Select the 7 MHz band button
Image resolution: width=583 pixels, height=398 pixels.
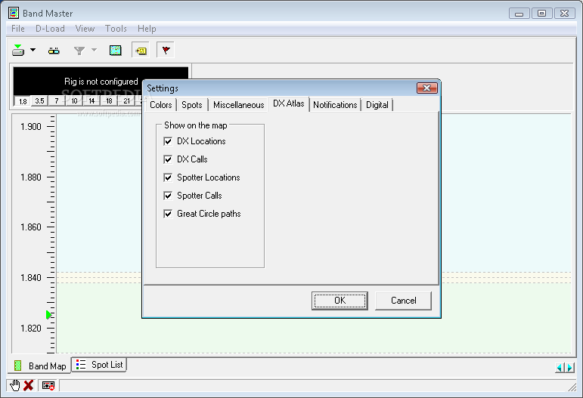click(57, 101)
